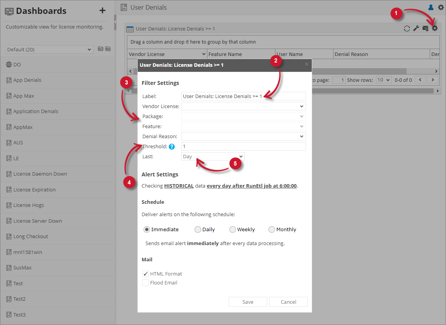Open App Denials dashboard
This screenshot has width=446, height=325.
coord(57,80)
